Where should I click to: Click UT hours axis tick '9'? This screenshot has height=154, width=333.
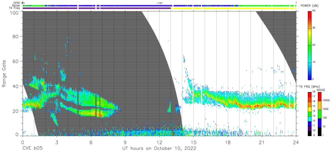[x=125, y=142]
